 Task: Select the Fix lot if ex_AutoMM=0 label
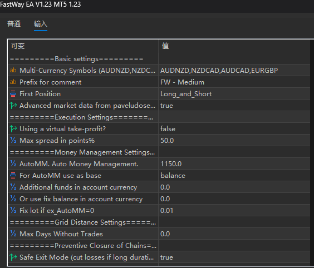57,211
